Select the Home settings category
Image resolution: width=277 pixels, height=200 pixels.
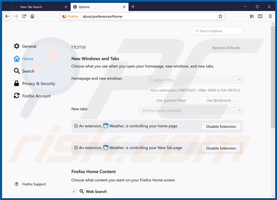(23, 59)
